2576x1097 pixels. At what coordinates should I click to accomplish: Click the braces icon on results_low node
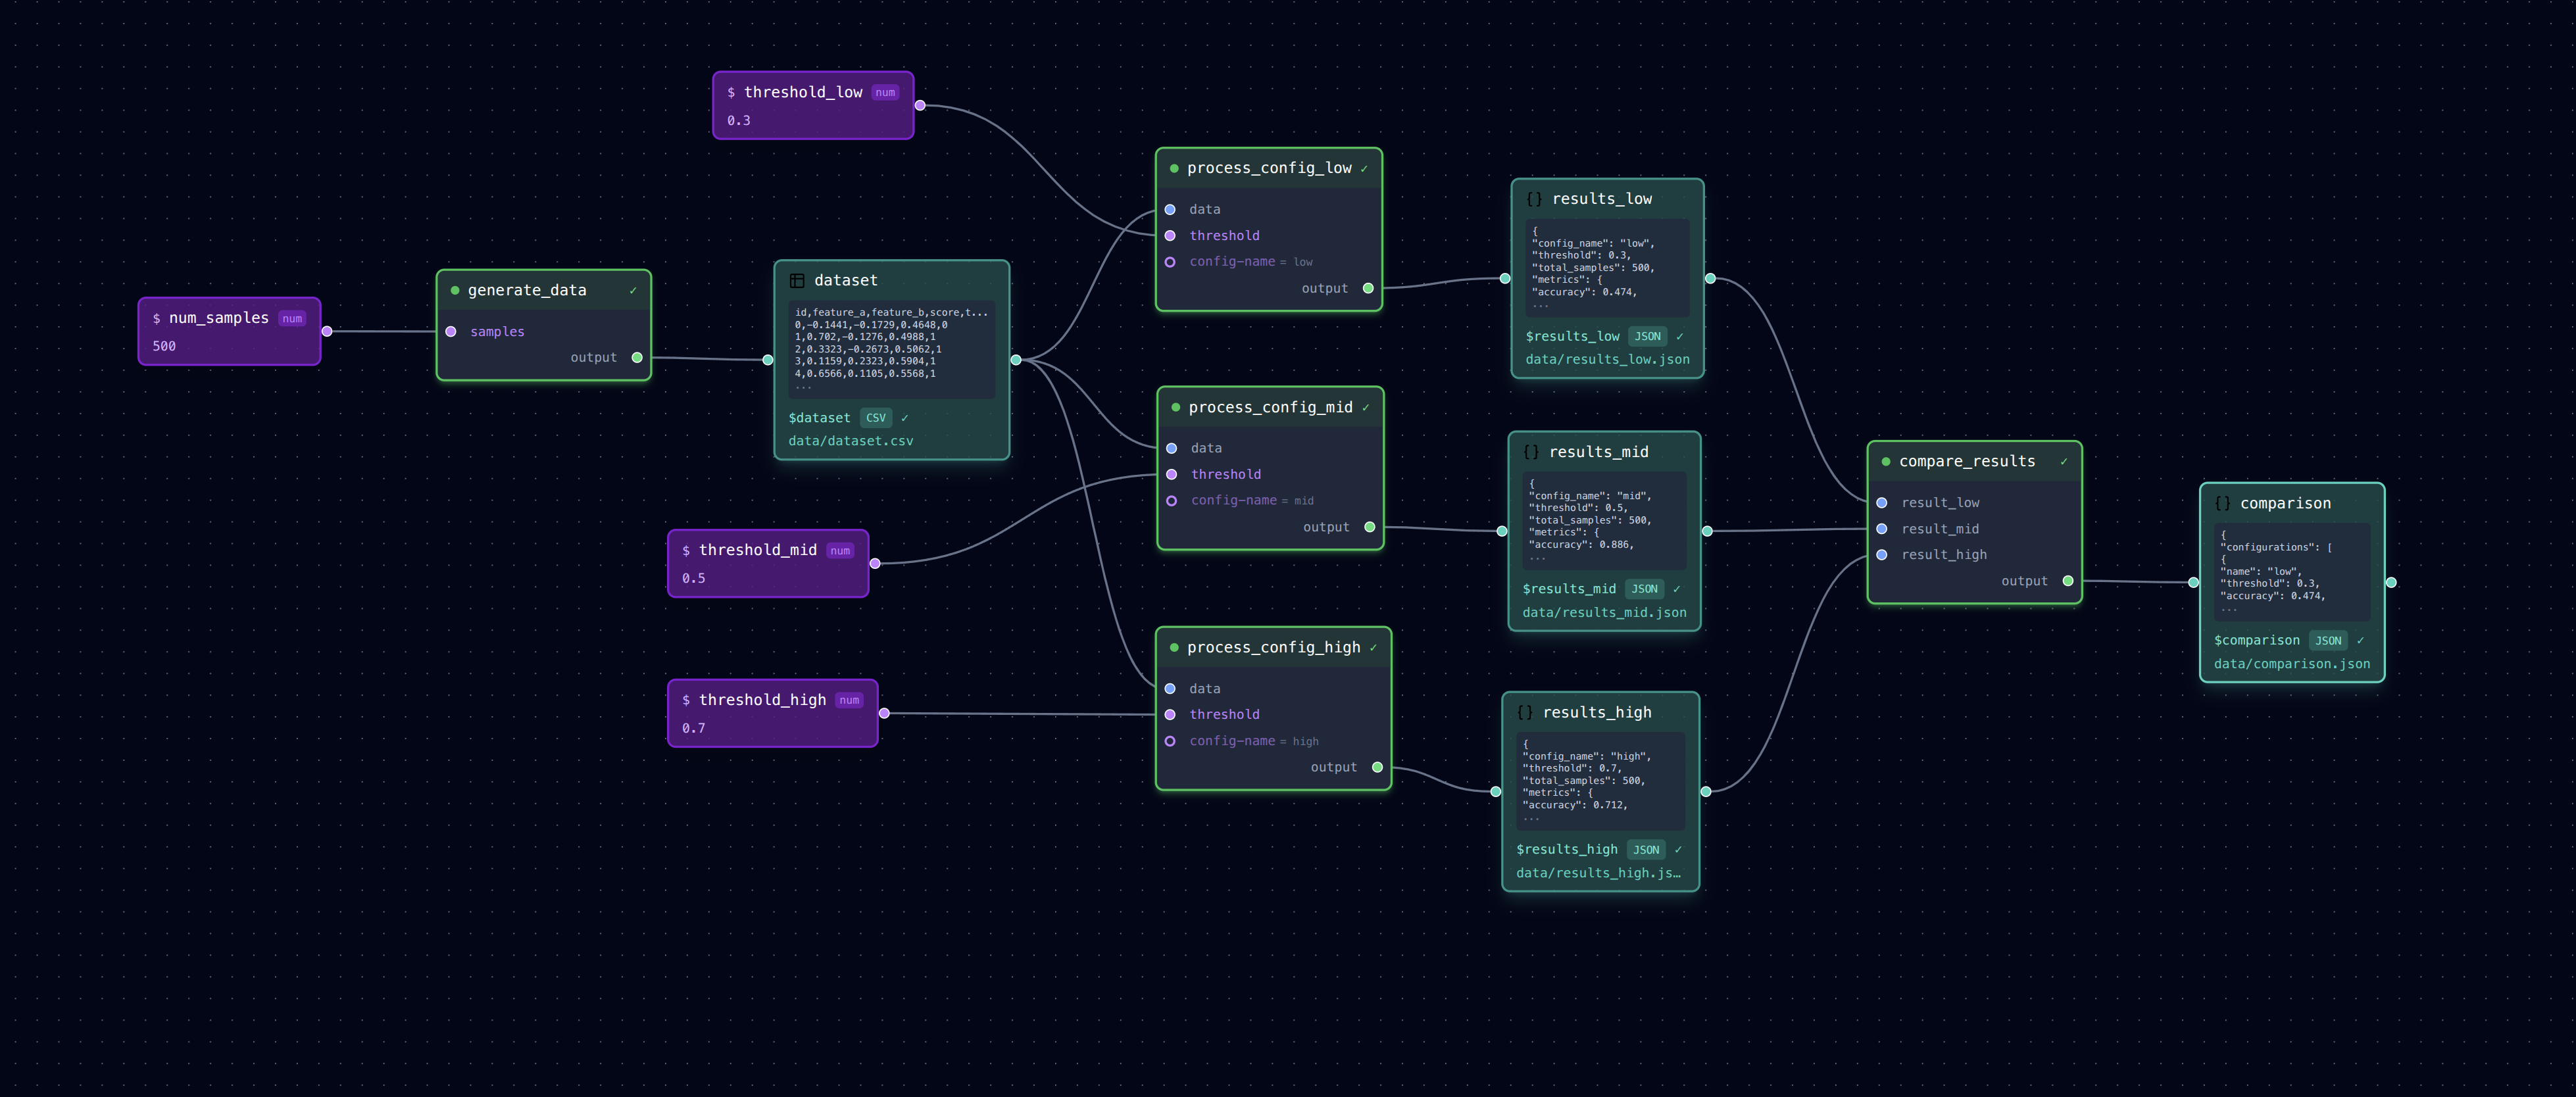tap(1534, 199)
